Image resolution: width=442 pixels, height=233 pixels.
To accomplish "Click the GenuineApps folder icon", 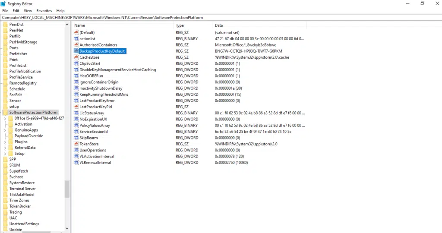I will click(11, 130).
